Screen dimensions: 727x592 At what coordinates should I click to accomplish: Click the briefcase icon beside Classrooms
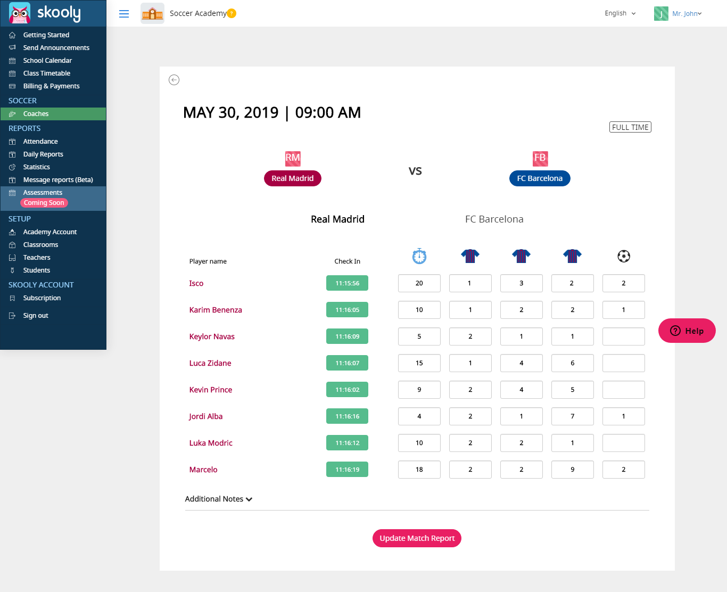[12, 245]
